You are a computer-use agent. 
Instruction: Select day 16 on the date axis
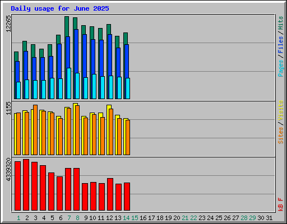(x=143, y=218)
